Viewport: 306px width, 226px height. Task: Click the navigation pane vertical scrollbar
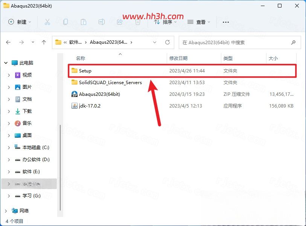(60, 168)
